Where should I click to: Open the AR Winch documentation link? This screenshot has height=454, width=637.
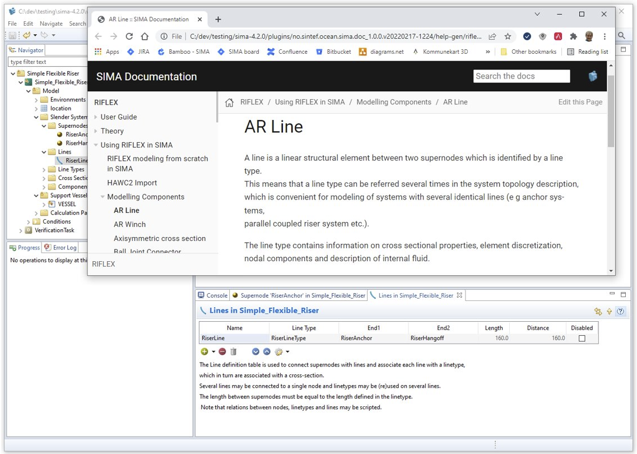tap(129, 224)
